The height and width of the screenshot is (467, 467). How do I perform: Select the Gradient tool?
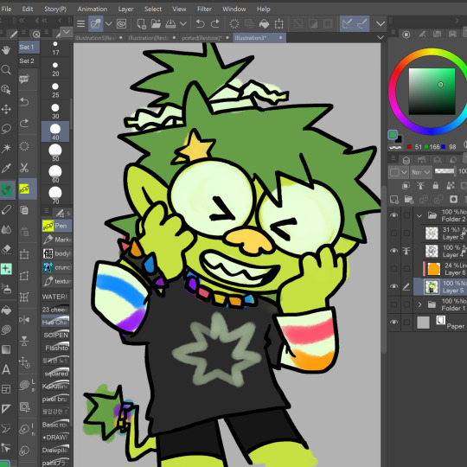pyautogui.click(x=6, y=349)
